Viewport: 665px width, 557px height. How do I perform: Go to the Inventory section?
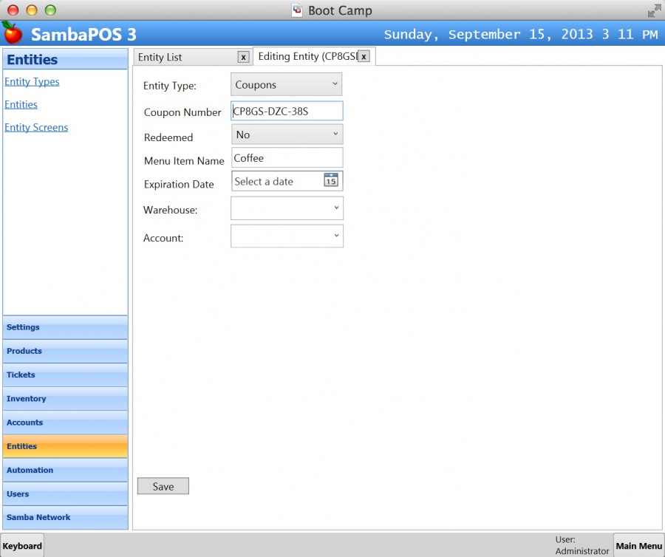pyautogui.click(x=65, y=399)
